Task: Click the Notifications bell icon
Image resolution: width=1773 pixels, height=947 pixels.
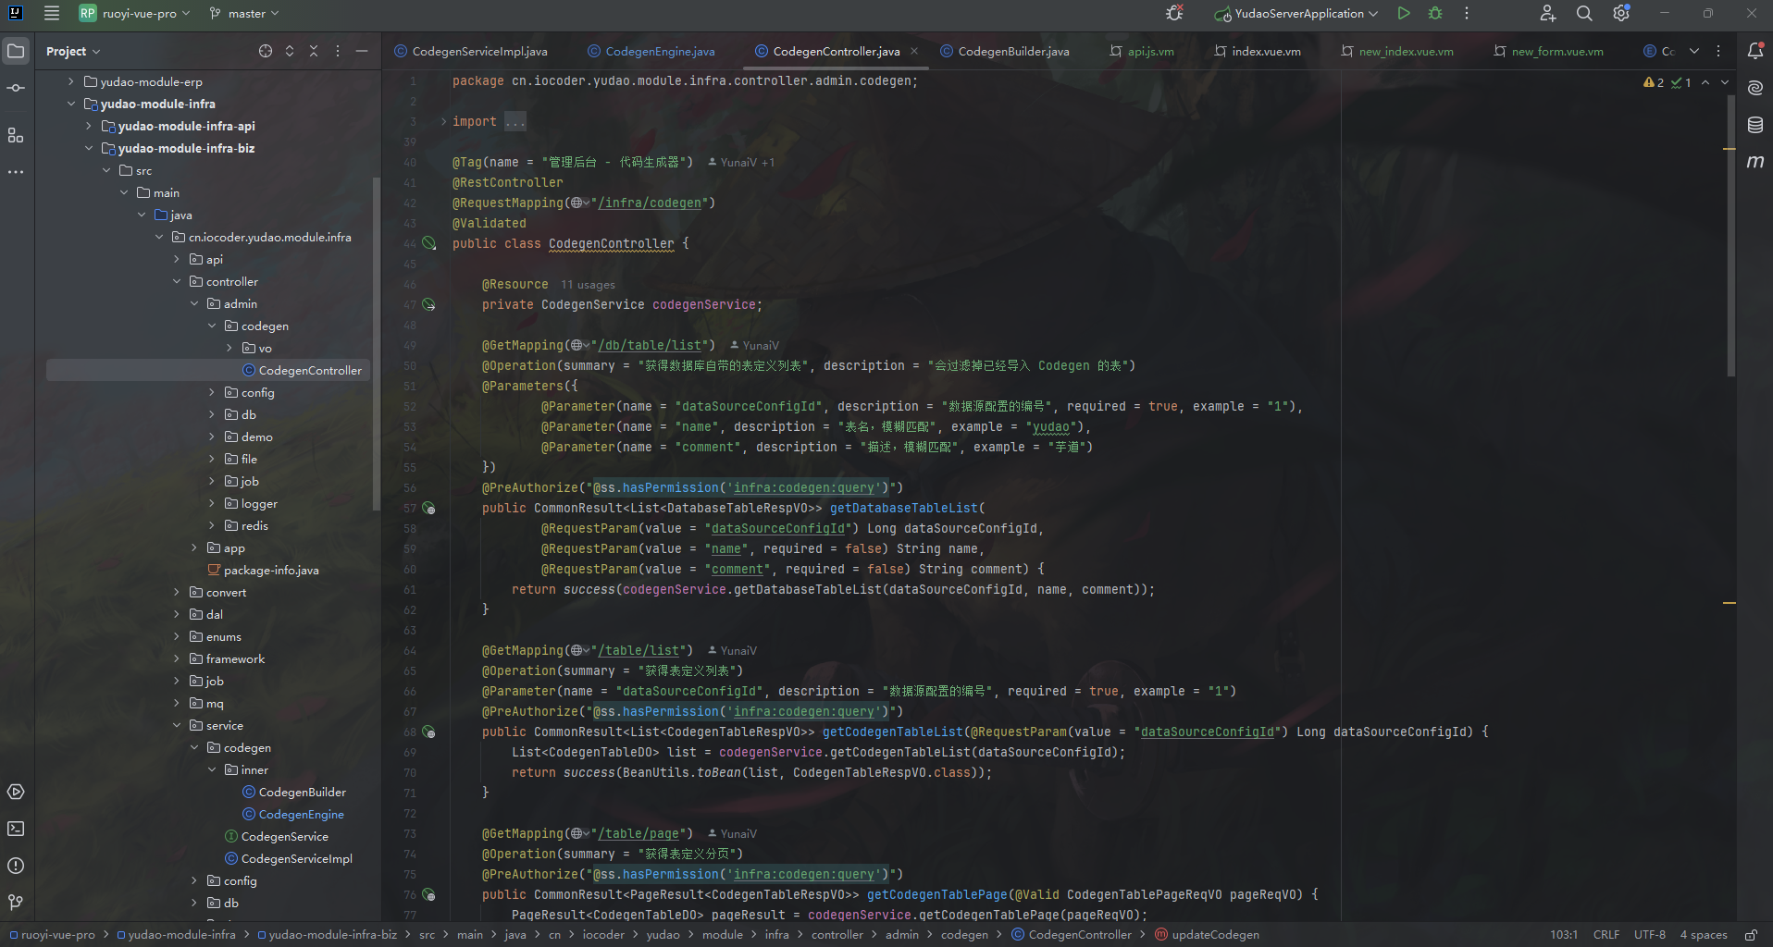Action: coord(1754,51)
